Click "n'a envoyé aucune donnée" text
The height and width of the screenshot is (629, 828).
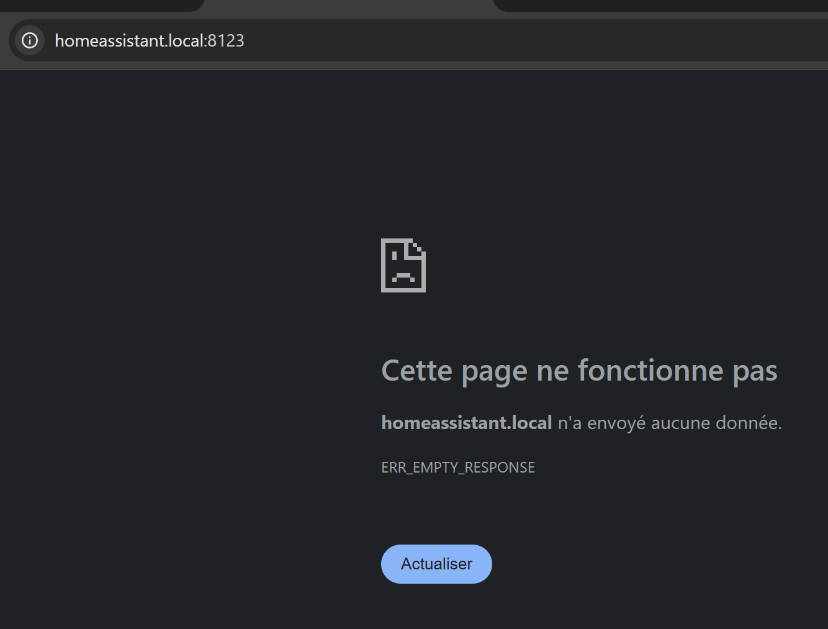(x=669, y=423)
